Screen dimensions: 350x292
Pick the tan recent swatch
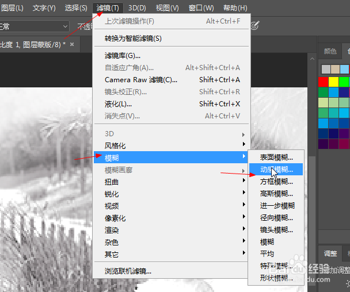335,70
